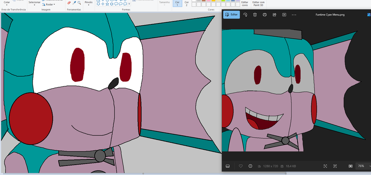This screenshot has height=175, width=371.
Task: Click the 18.4 KB file size text
Action: [x=290, y=166]
